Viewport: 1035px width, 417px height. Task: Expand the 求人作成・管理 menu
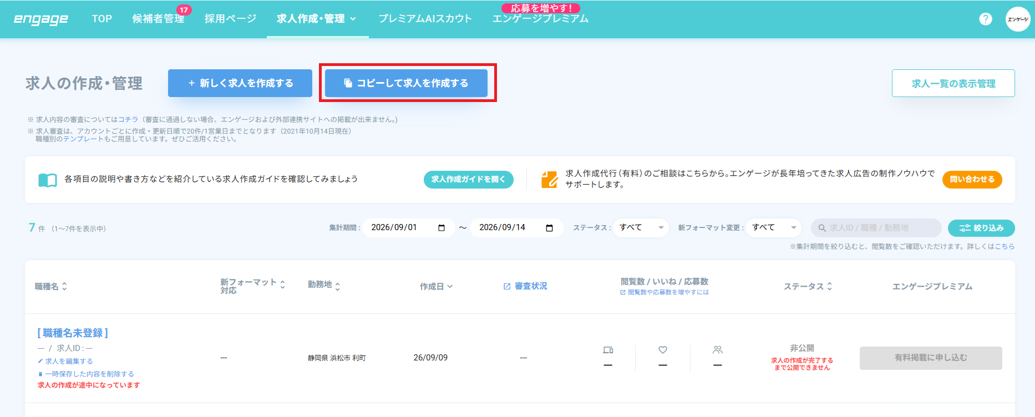317,19
